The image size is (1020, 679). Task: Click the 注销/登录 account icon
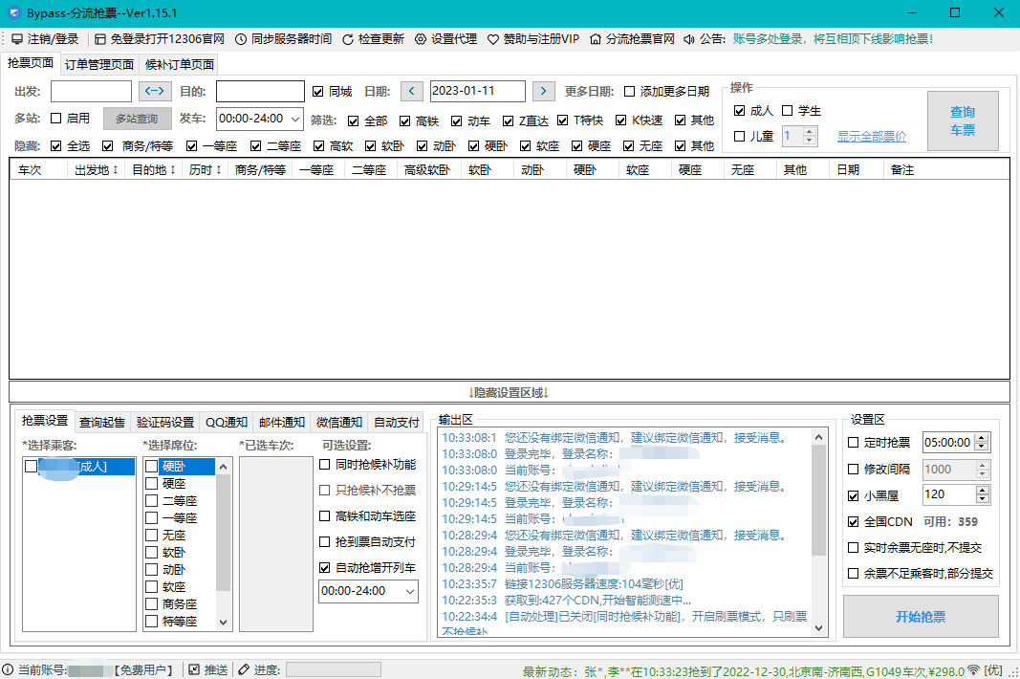pos(16,39)
